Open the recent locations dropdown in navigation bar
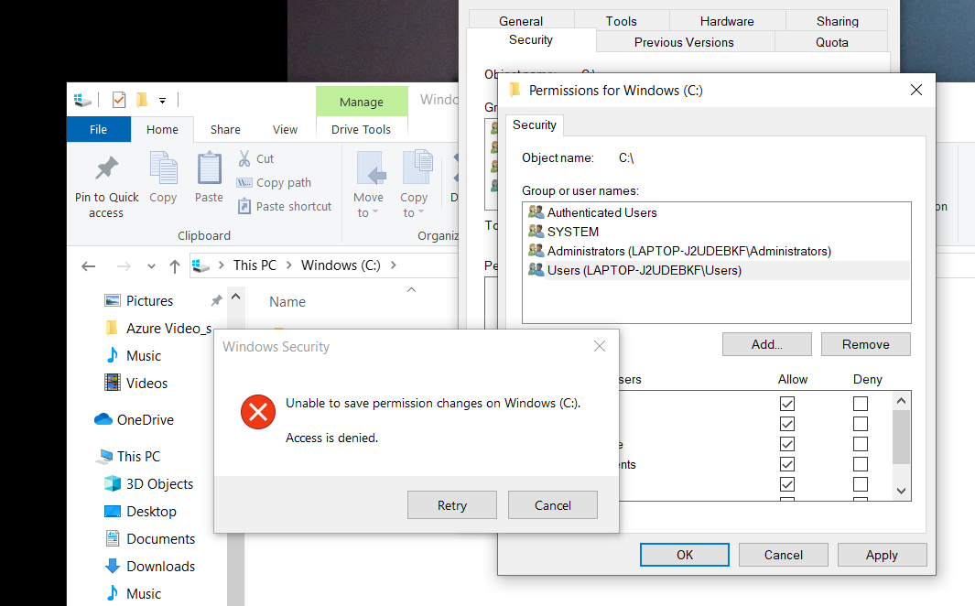The width and height of the screenshot is (975, 606). point(152,265)
